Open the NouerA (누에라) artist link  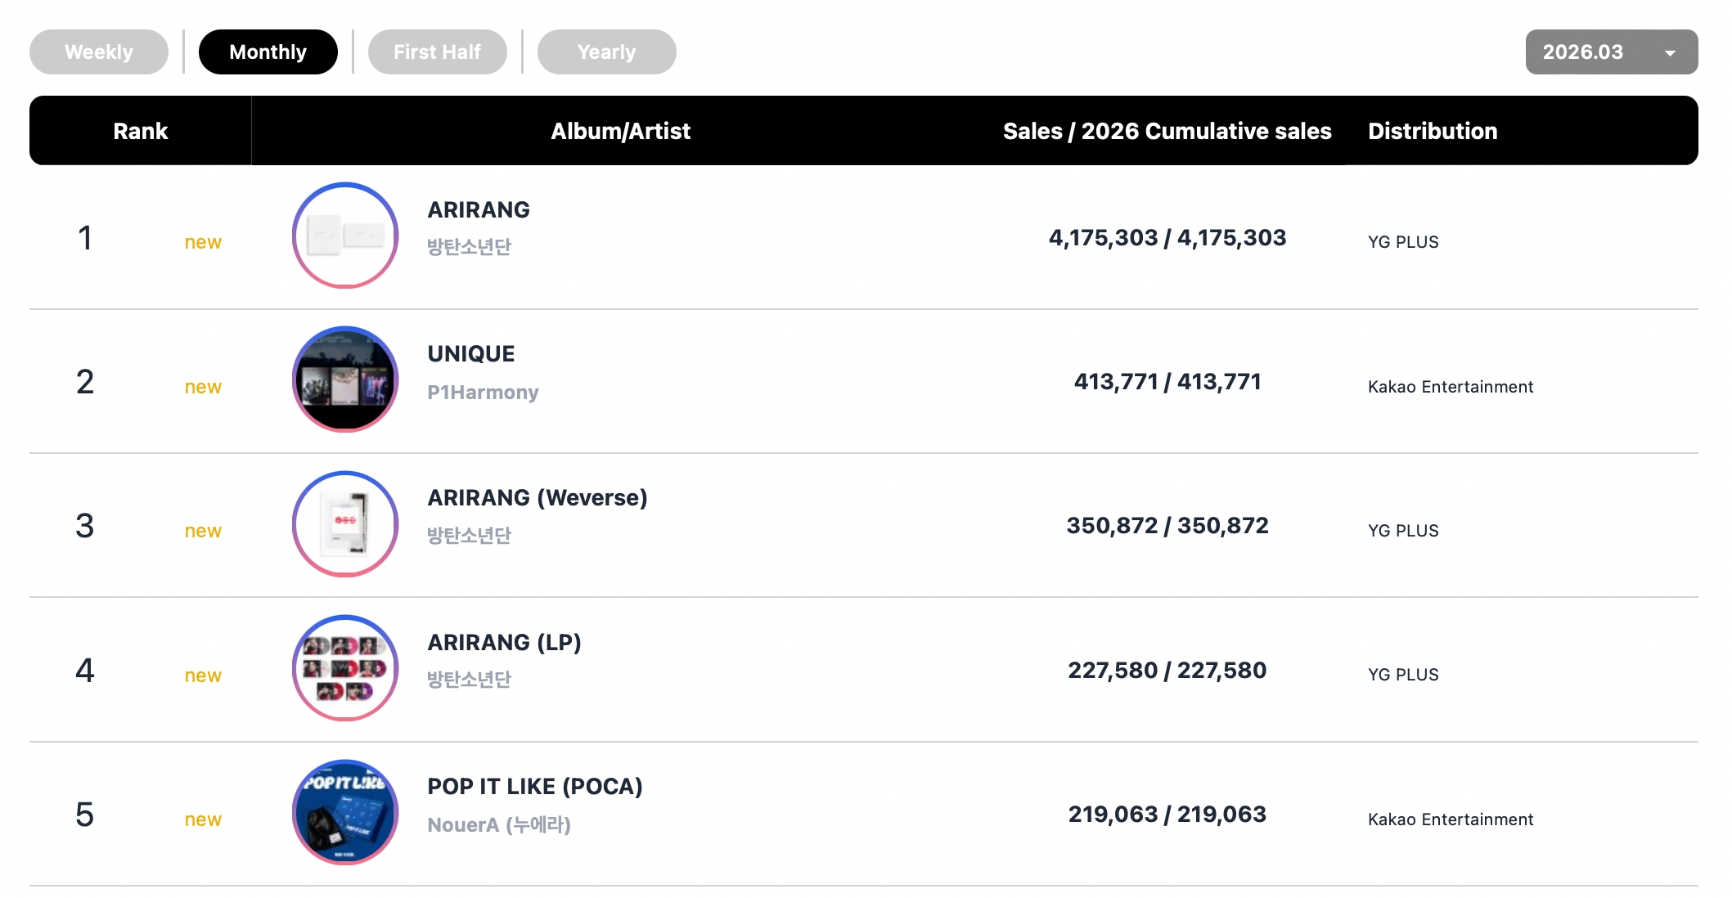[498, 824]
